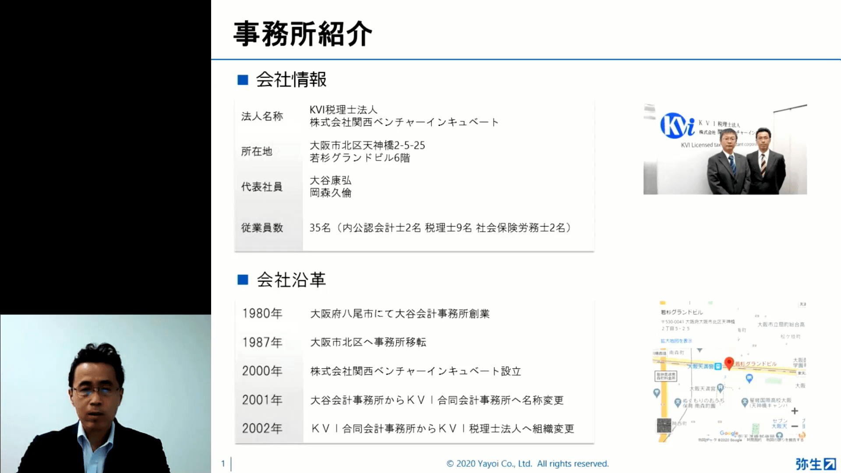This screenshot has width=841, height=473.
Task: Select the 星槎国際高校大阪 school marker
Action: [x=745, y=402]
